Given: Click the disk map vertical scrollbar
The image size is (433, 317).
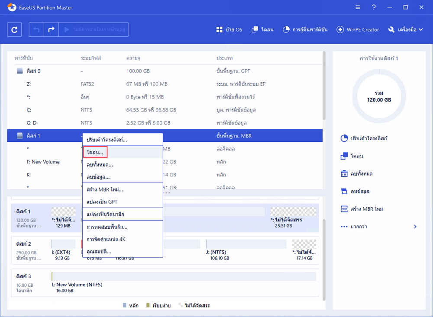Looking at the screenshot, I should 324,259.
